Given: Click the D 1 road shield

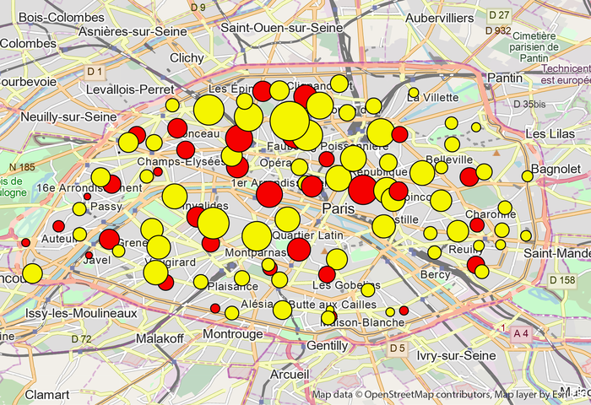Looking at the screenshot, I should (x=95, y=72).
